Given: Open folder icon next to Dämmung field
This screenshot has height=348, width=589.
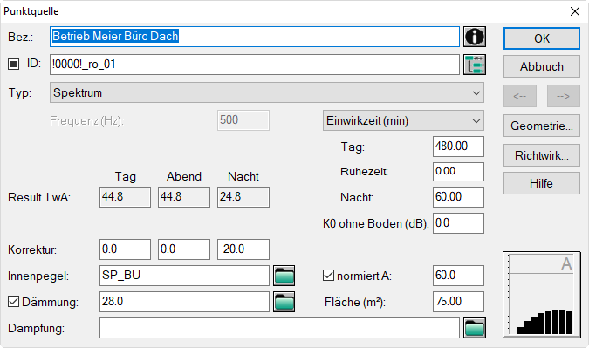Looking at the screenshot, I should (284, 302).
